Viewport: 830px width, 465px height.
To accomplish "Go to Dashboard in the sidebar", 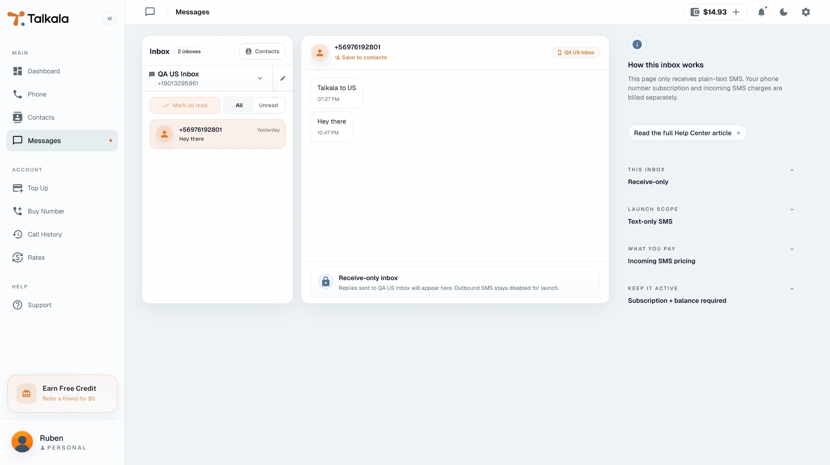I will click(x=62, y=71).
